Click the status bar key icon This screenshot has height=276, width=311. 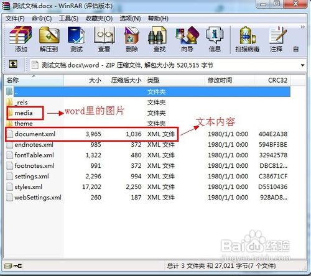pyautogui.click(x=18, y=266)
